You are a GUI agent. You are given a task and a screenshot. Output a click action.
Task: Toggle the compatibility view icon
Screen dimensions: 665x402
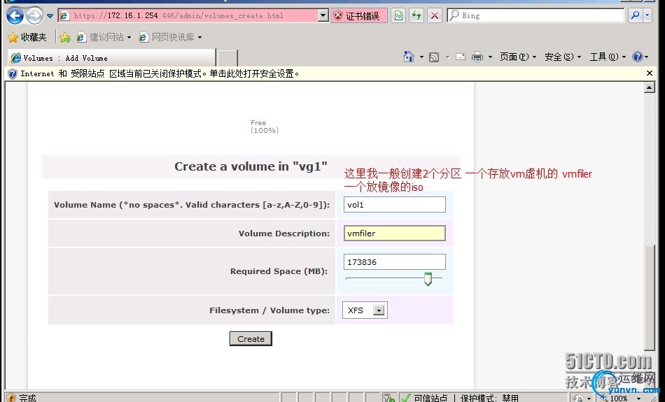click(398, 15)
